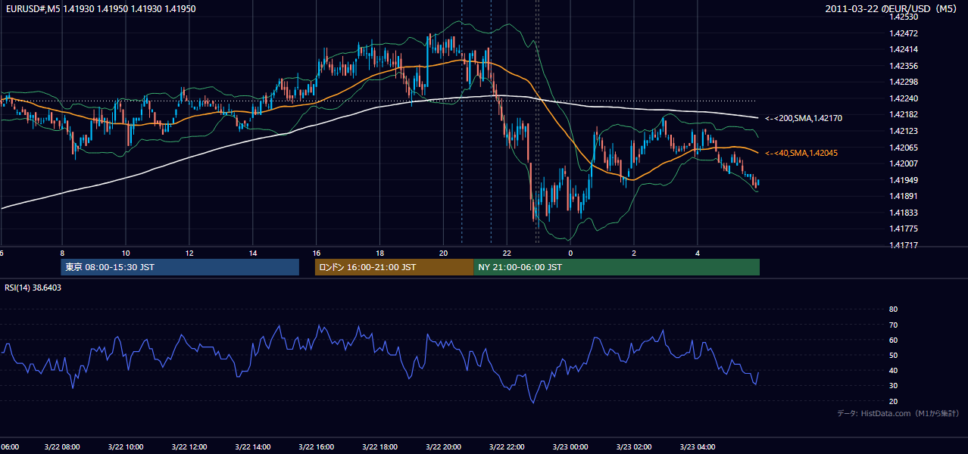
Task: Click price axis value 1.41891
Action: click(904, 196)
